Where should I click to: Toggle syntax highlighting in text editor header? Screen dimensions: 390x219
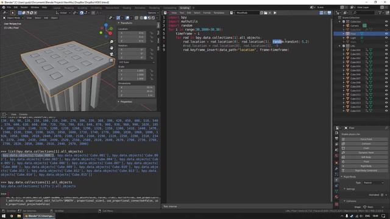[329, 13]
